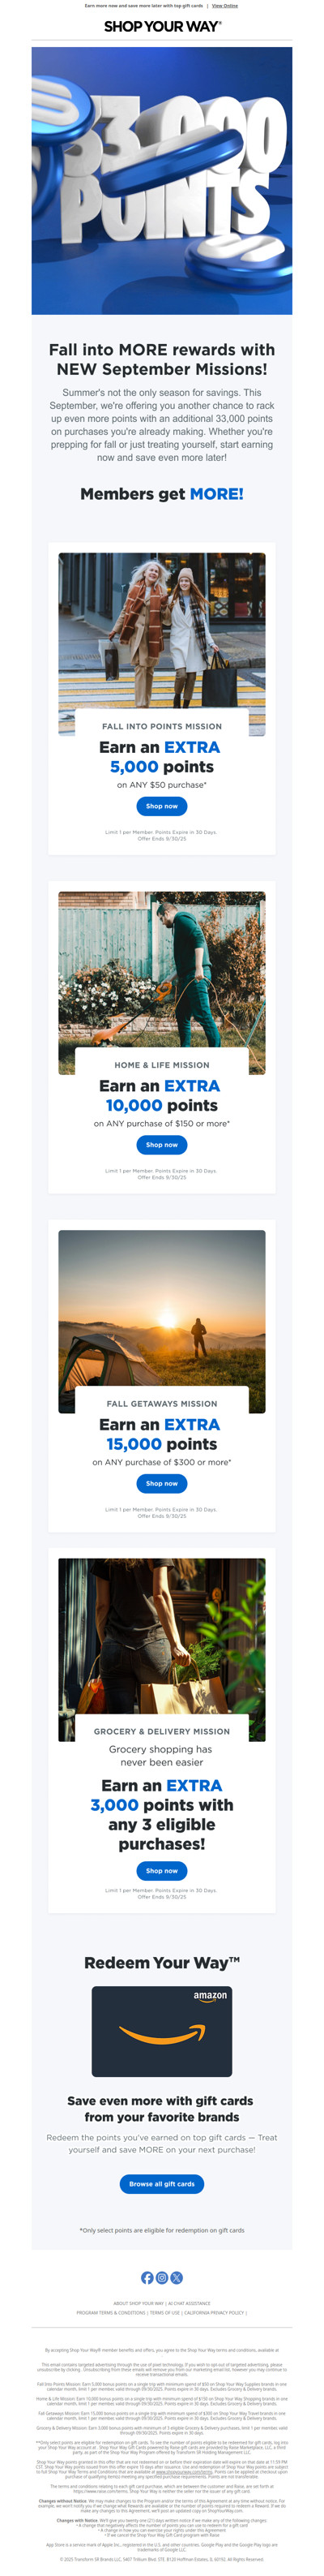This screenshot has width=324, height=2576.
Task: Open the Terms of Use footer link
Action: click(164, 2312)
